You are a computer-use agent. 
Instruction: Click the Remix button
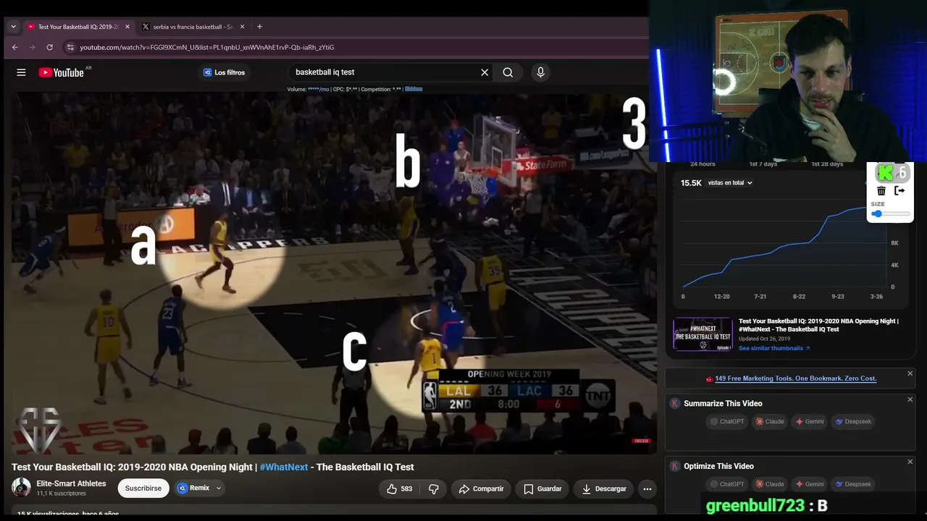193,488
